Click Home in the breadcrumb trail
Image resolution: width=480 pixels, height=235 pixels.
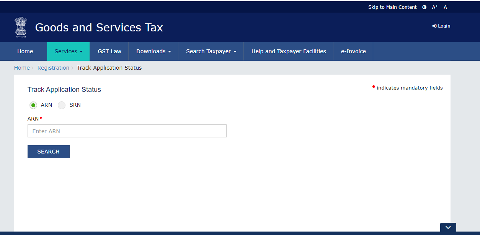pyautogui.click(x=22, y=67)
